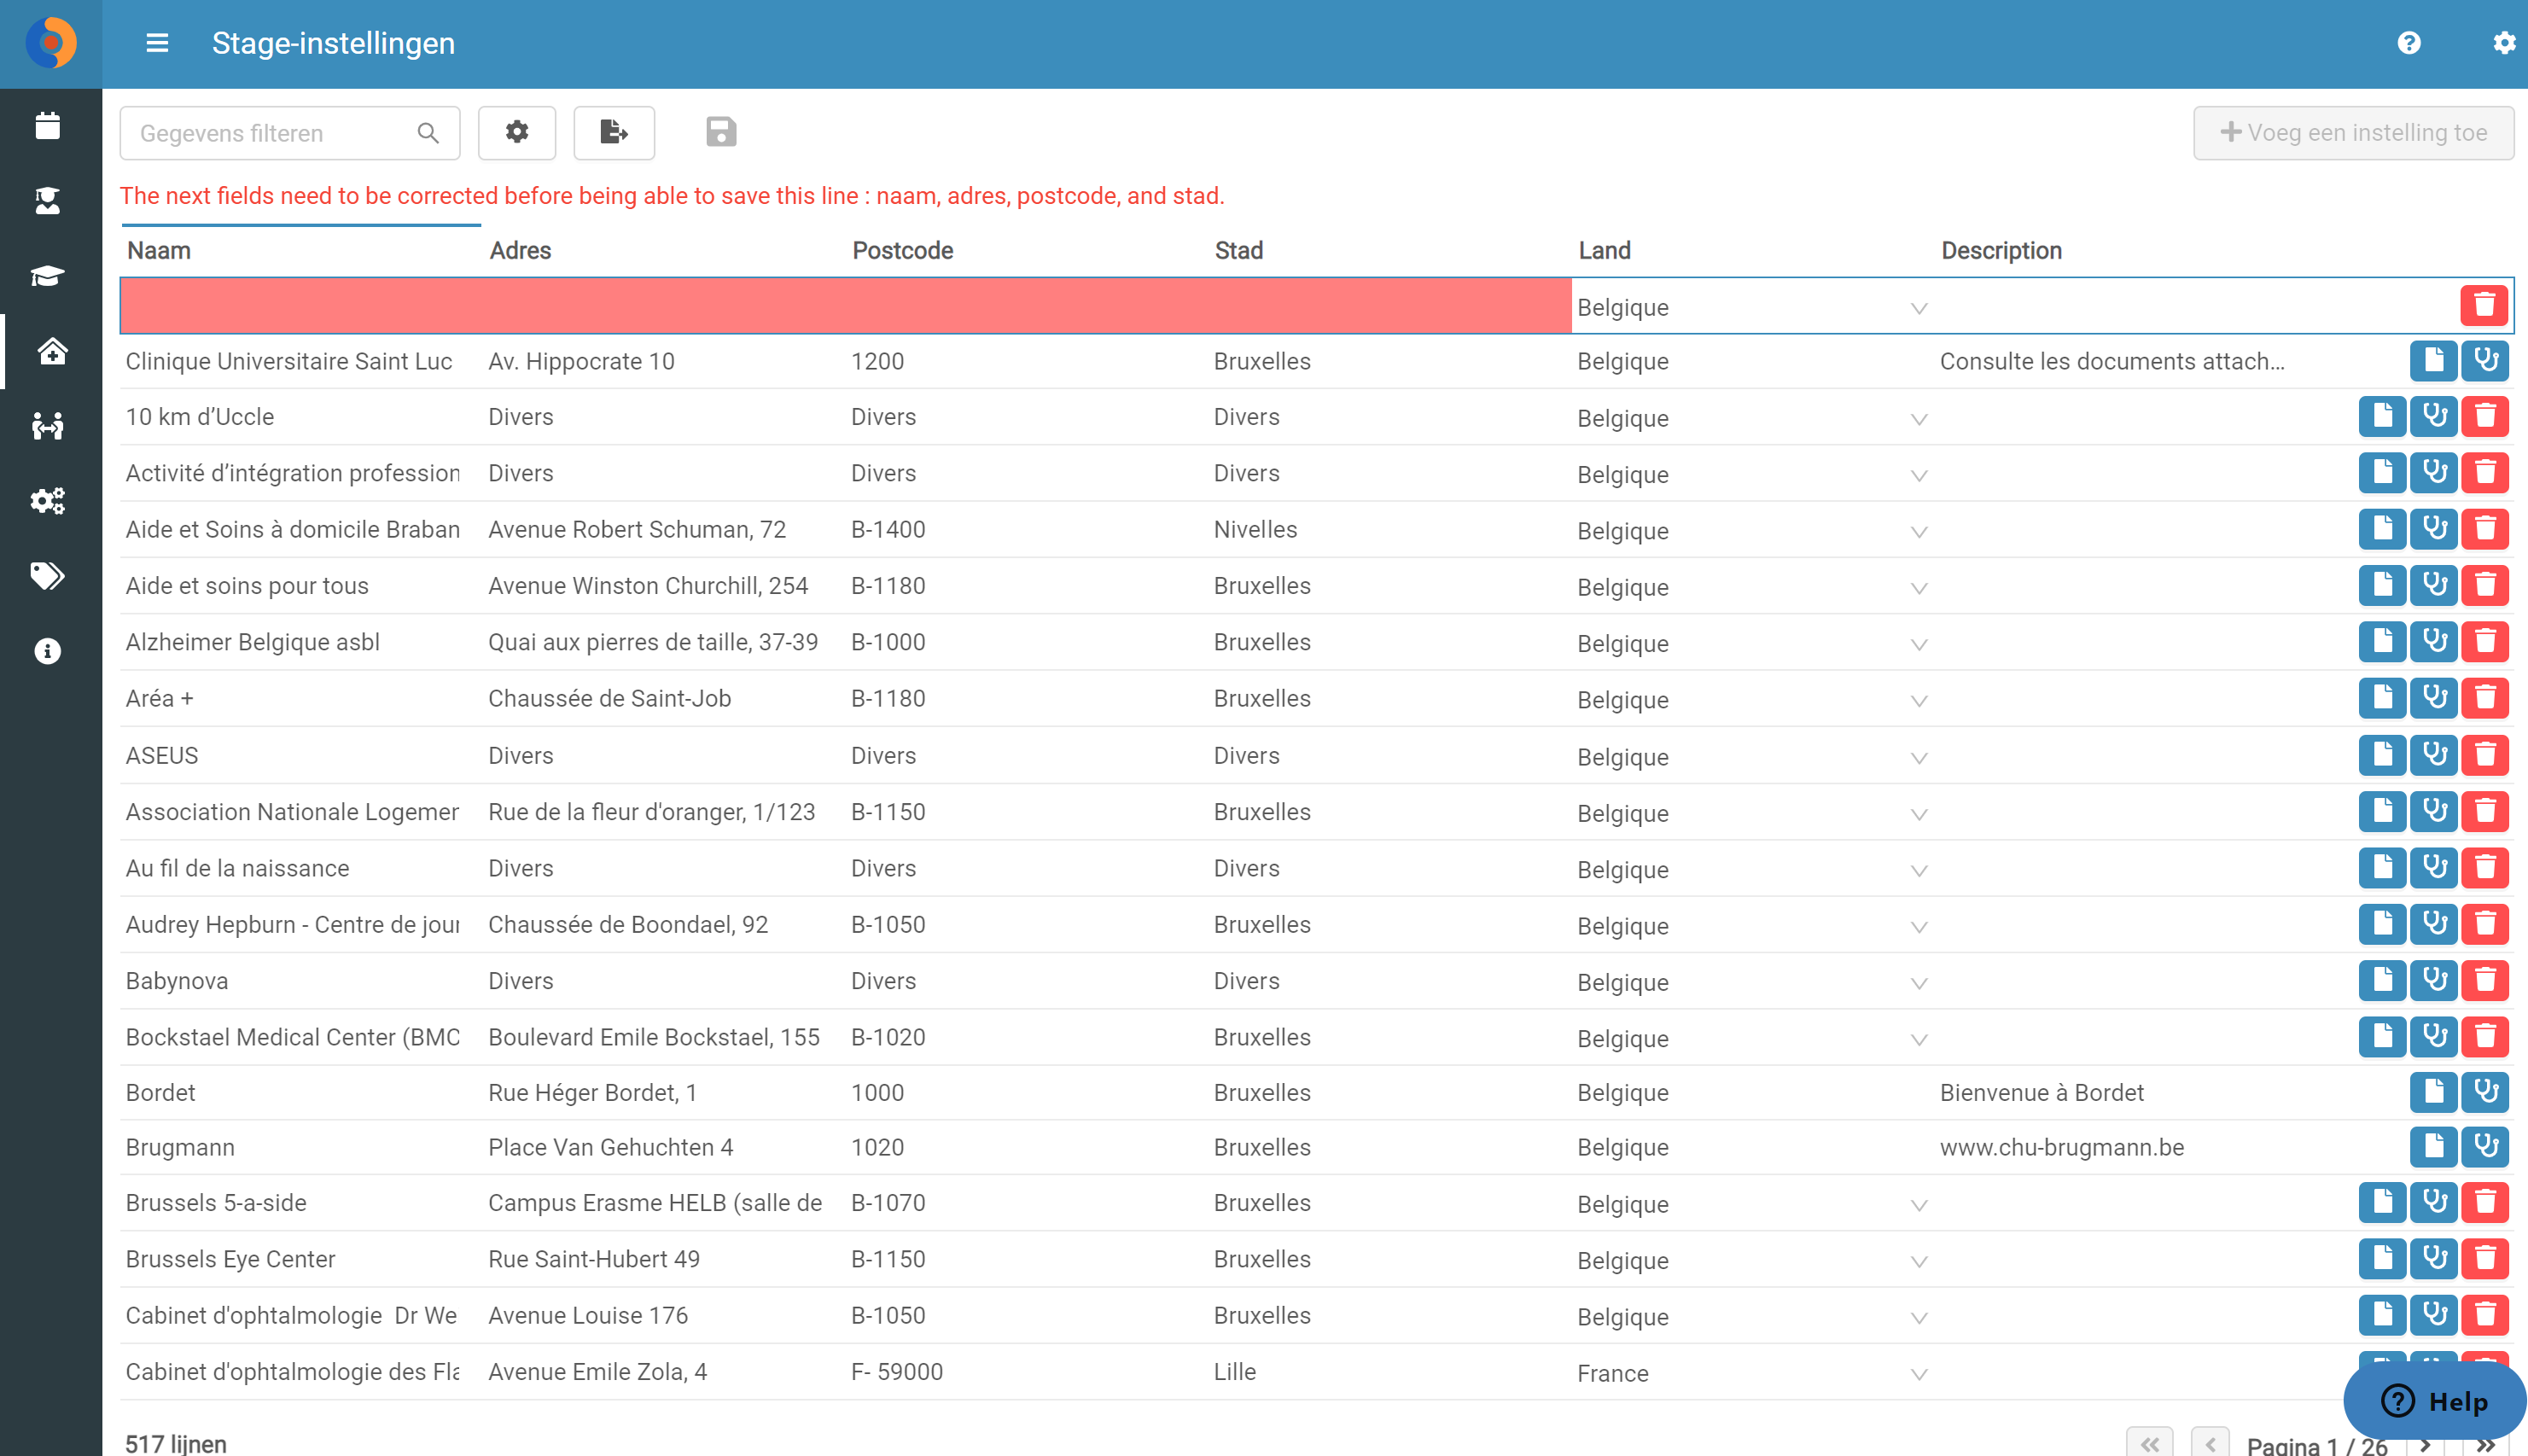2528x1456 pixels.
Task: Sort by the Naam column header
Action: (x=159, y=250)
